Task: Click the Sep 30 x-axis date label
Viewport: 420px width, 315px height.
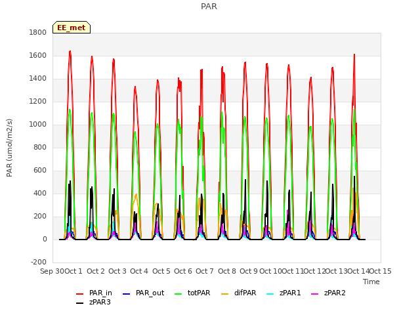Action: (x=52, y=271)
